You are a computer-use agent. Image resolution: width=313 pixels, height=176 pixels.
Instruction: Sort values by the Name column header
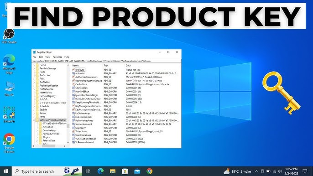pyautogui.click(x=87, y=66)
